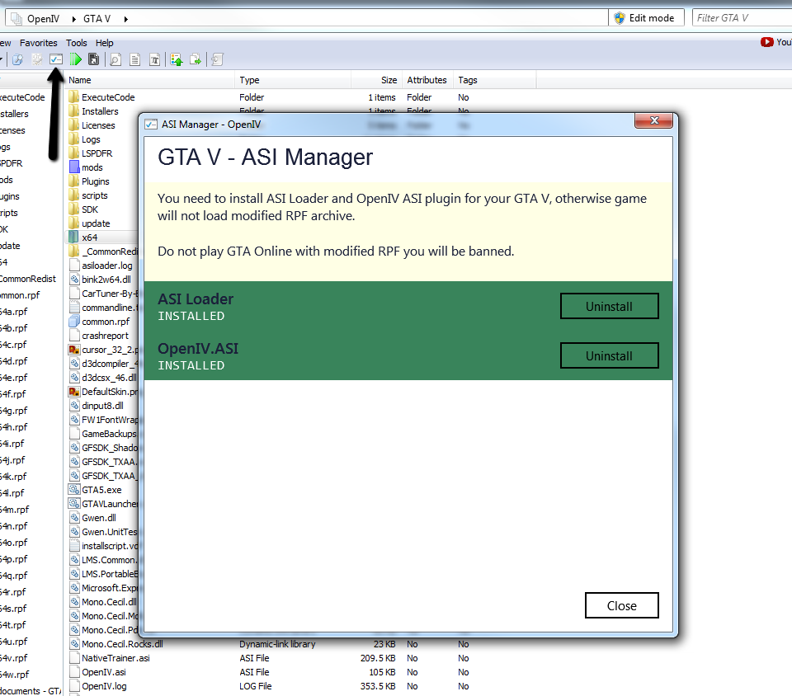Click the OpenIV breadcrumb segment
Screen dimensions: 792x696
(43, 19)
